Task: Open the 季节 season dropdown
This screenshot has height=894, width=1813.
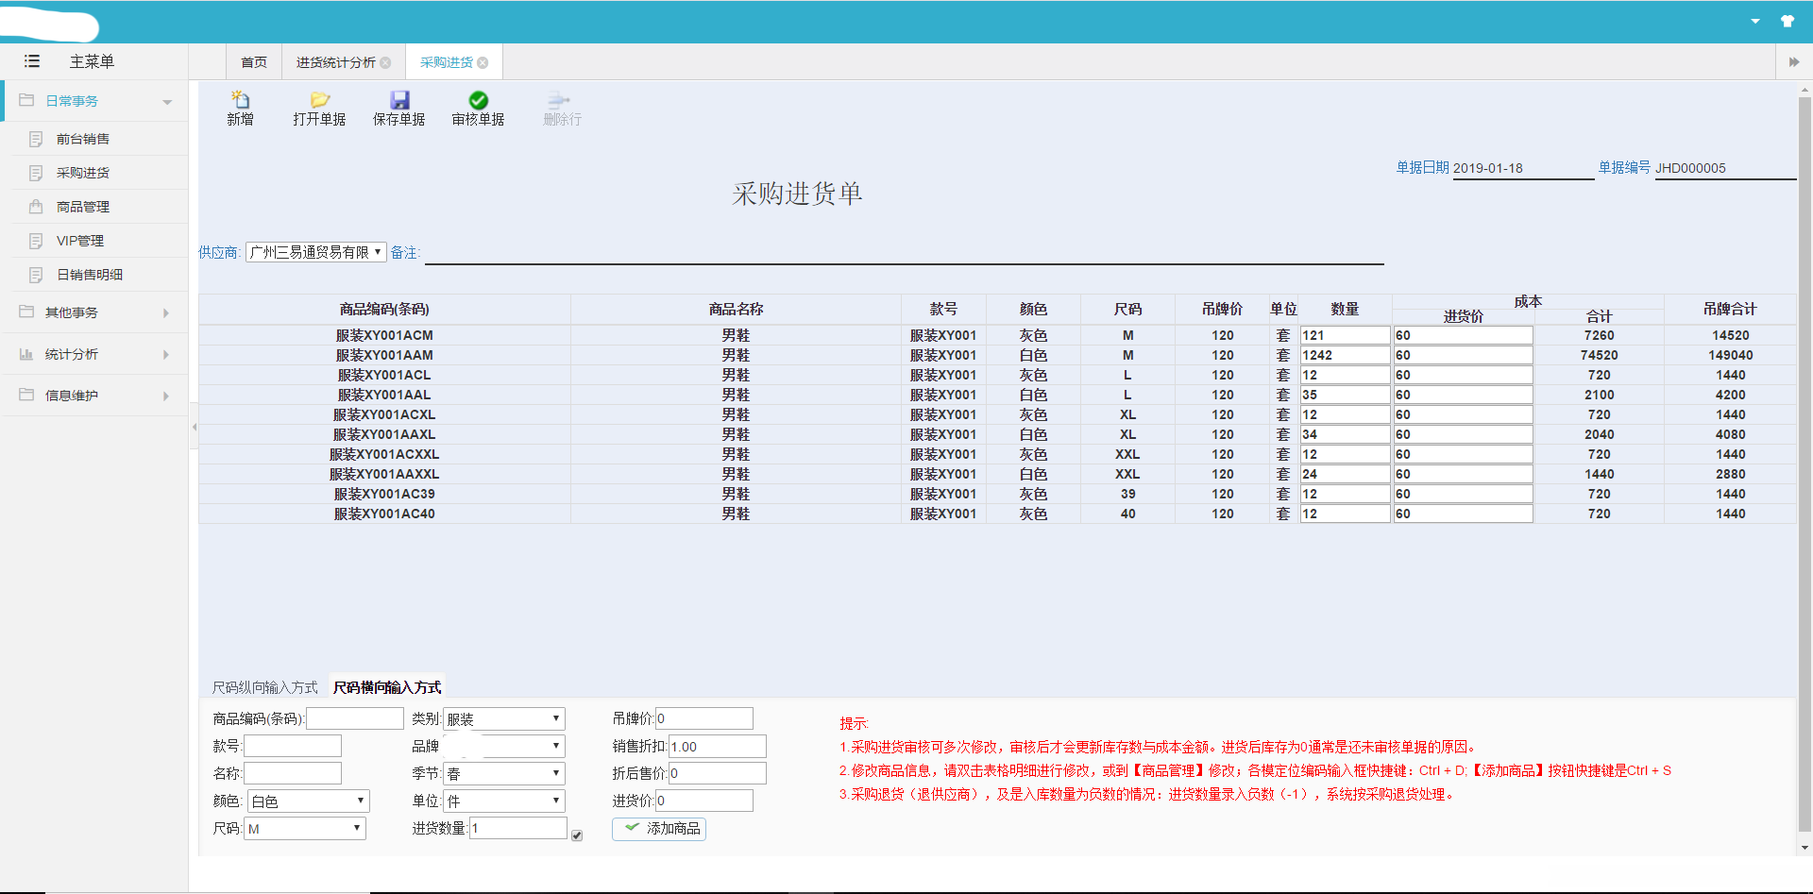Action: (504, 774)
